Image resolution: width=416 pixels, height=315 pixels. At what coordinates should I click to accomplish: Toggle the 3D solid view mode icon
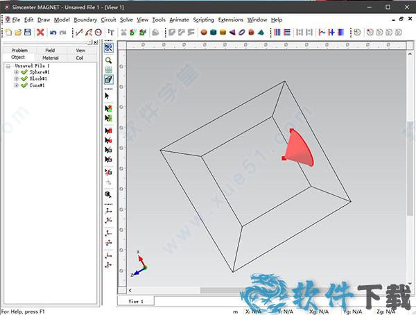(109, 79)
